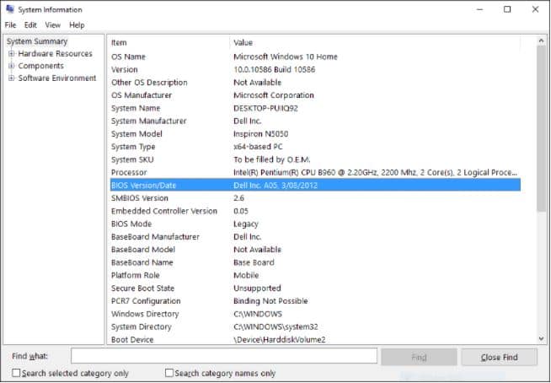Select the System Name row
Screen dimensions: 551x383
point(315,108)
